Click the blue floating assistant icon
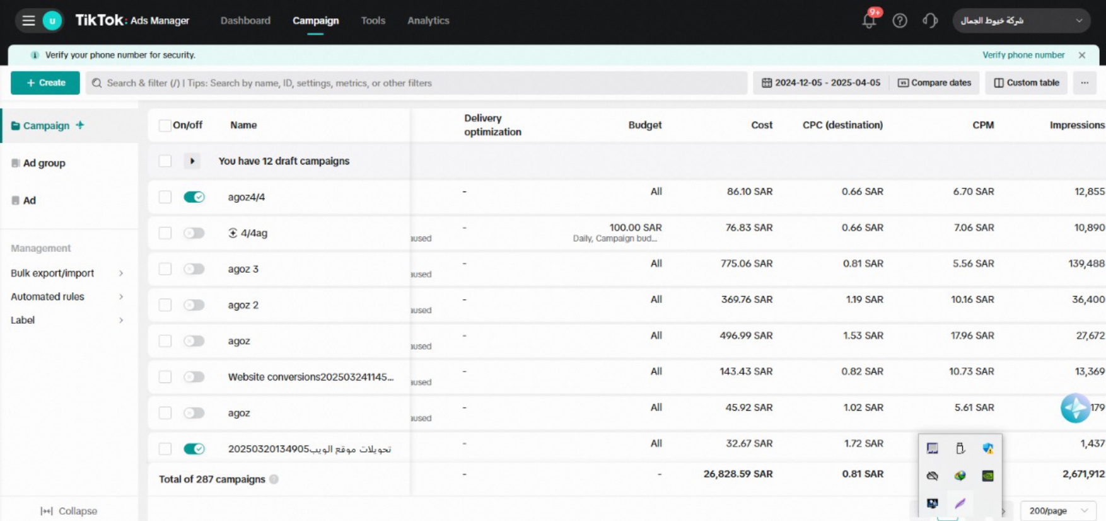This screenshot has height=521, width=1106. 1075,408
